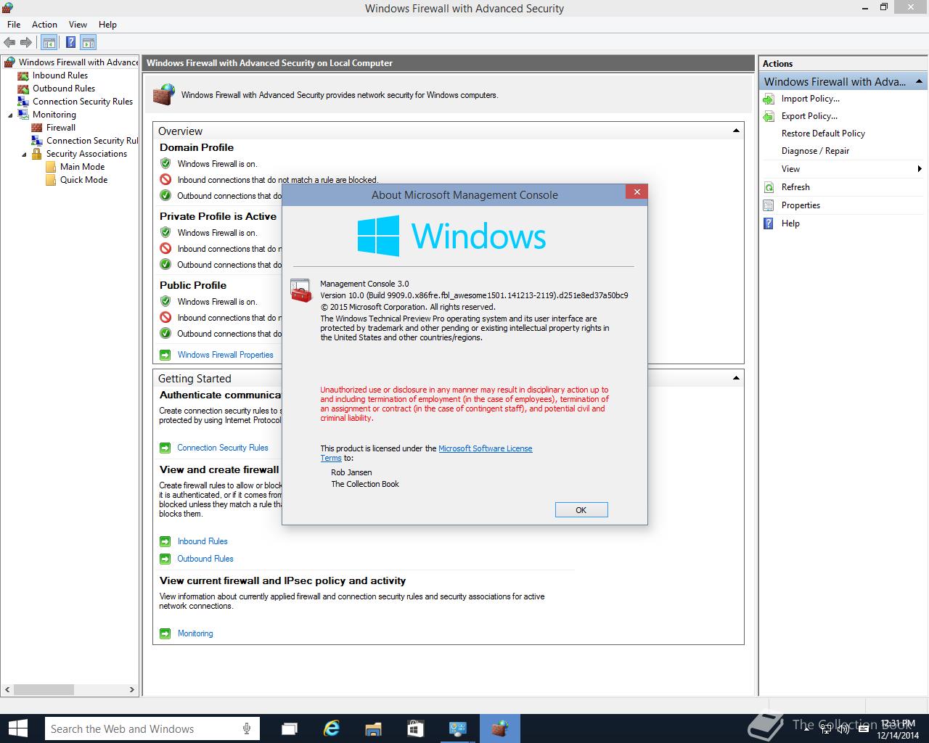Click the Windows Firewall taskbar button
Viewport: 929px width, 743px height.
499,728
